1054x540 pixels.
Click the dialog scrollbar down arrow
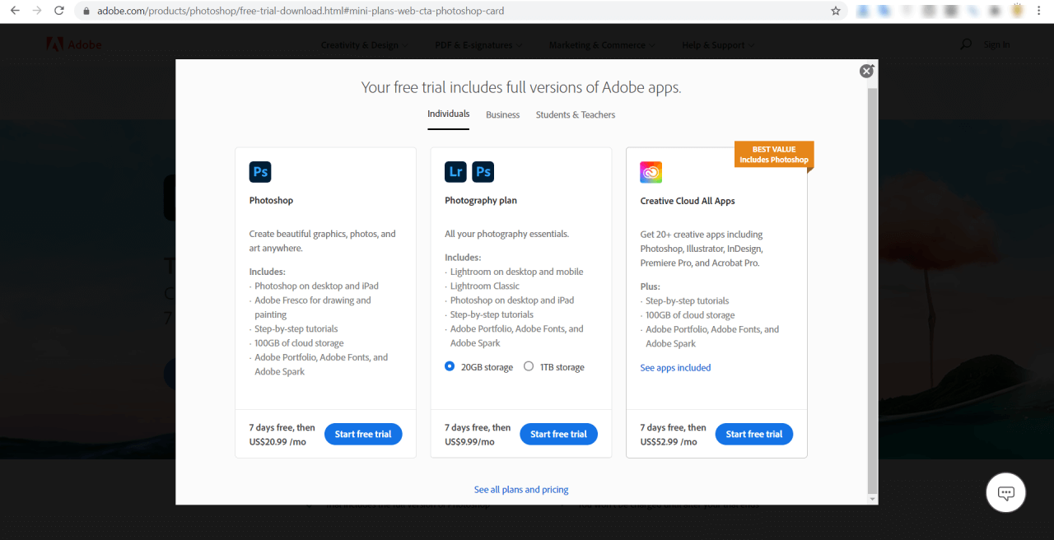(873, 499)
